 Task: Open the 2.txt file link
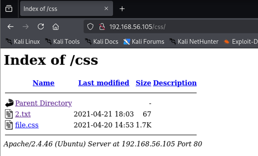click(x=23, y=114)
